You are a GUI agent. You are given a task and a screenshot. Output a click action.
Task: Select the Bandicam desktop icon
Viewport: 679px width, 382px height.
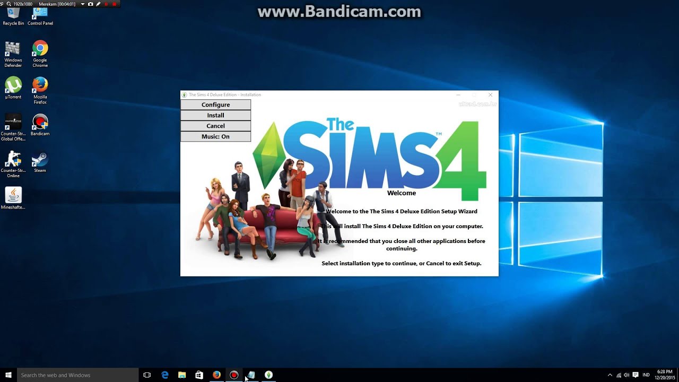40,125
